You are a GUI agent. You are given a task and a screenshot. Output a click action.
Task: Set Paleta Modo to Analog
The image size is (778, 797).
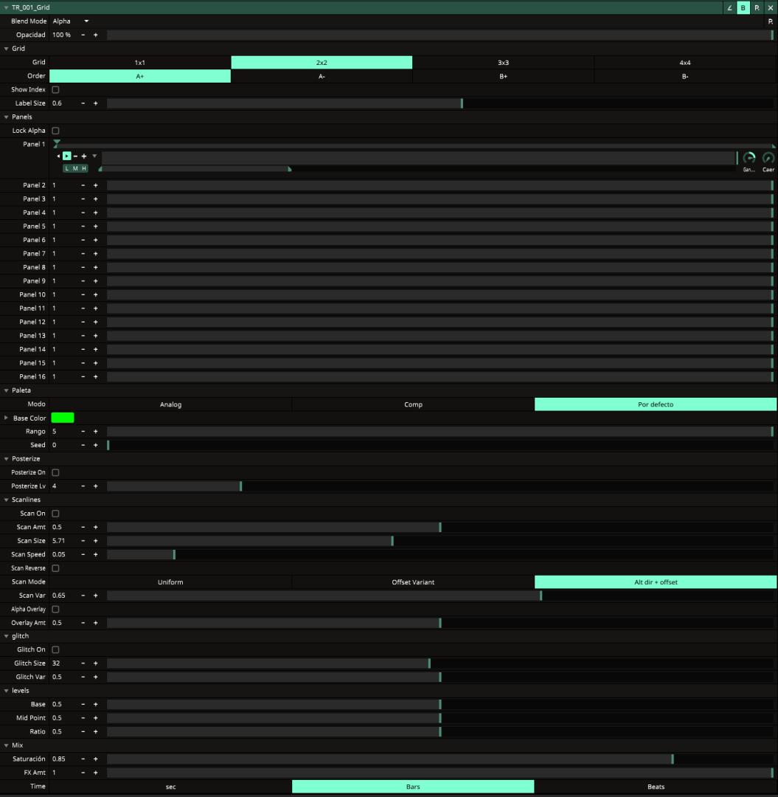click(x=170, y=404)
